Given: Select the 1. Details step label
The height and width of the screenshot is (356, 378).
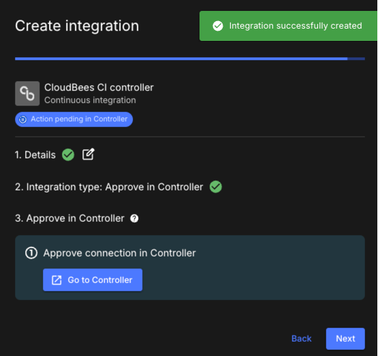Looking at the screenshot, I should (x=35, y=155).
